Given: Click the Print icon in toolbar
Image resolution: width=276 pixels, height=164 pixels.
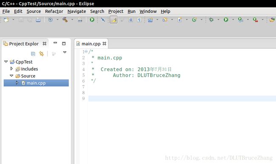Looking at the screenshot, I should click(38, 19).
